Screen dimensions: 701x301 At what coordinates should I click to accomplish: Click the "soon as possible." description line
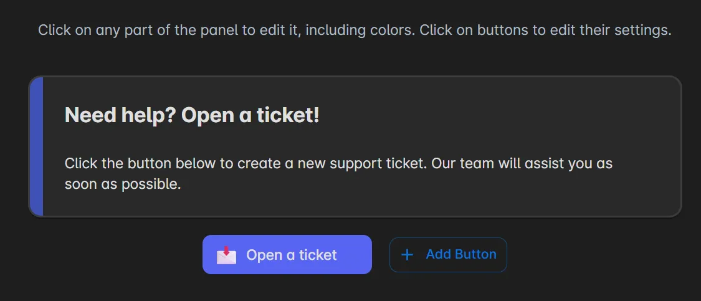(123, 185)
